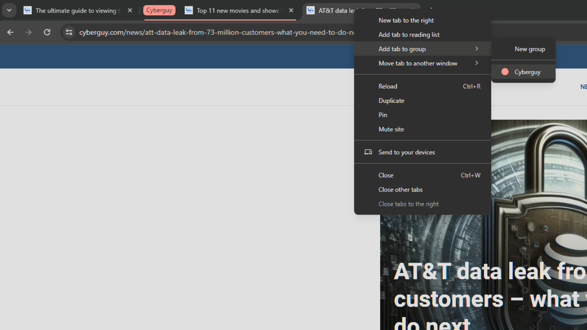Viewport: 587px width, 330px height.
Task: Click the pink Cyberguy group color dot
Action: (x=504, y=71)
